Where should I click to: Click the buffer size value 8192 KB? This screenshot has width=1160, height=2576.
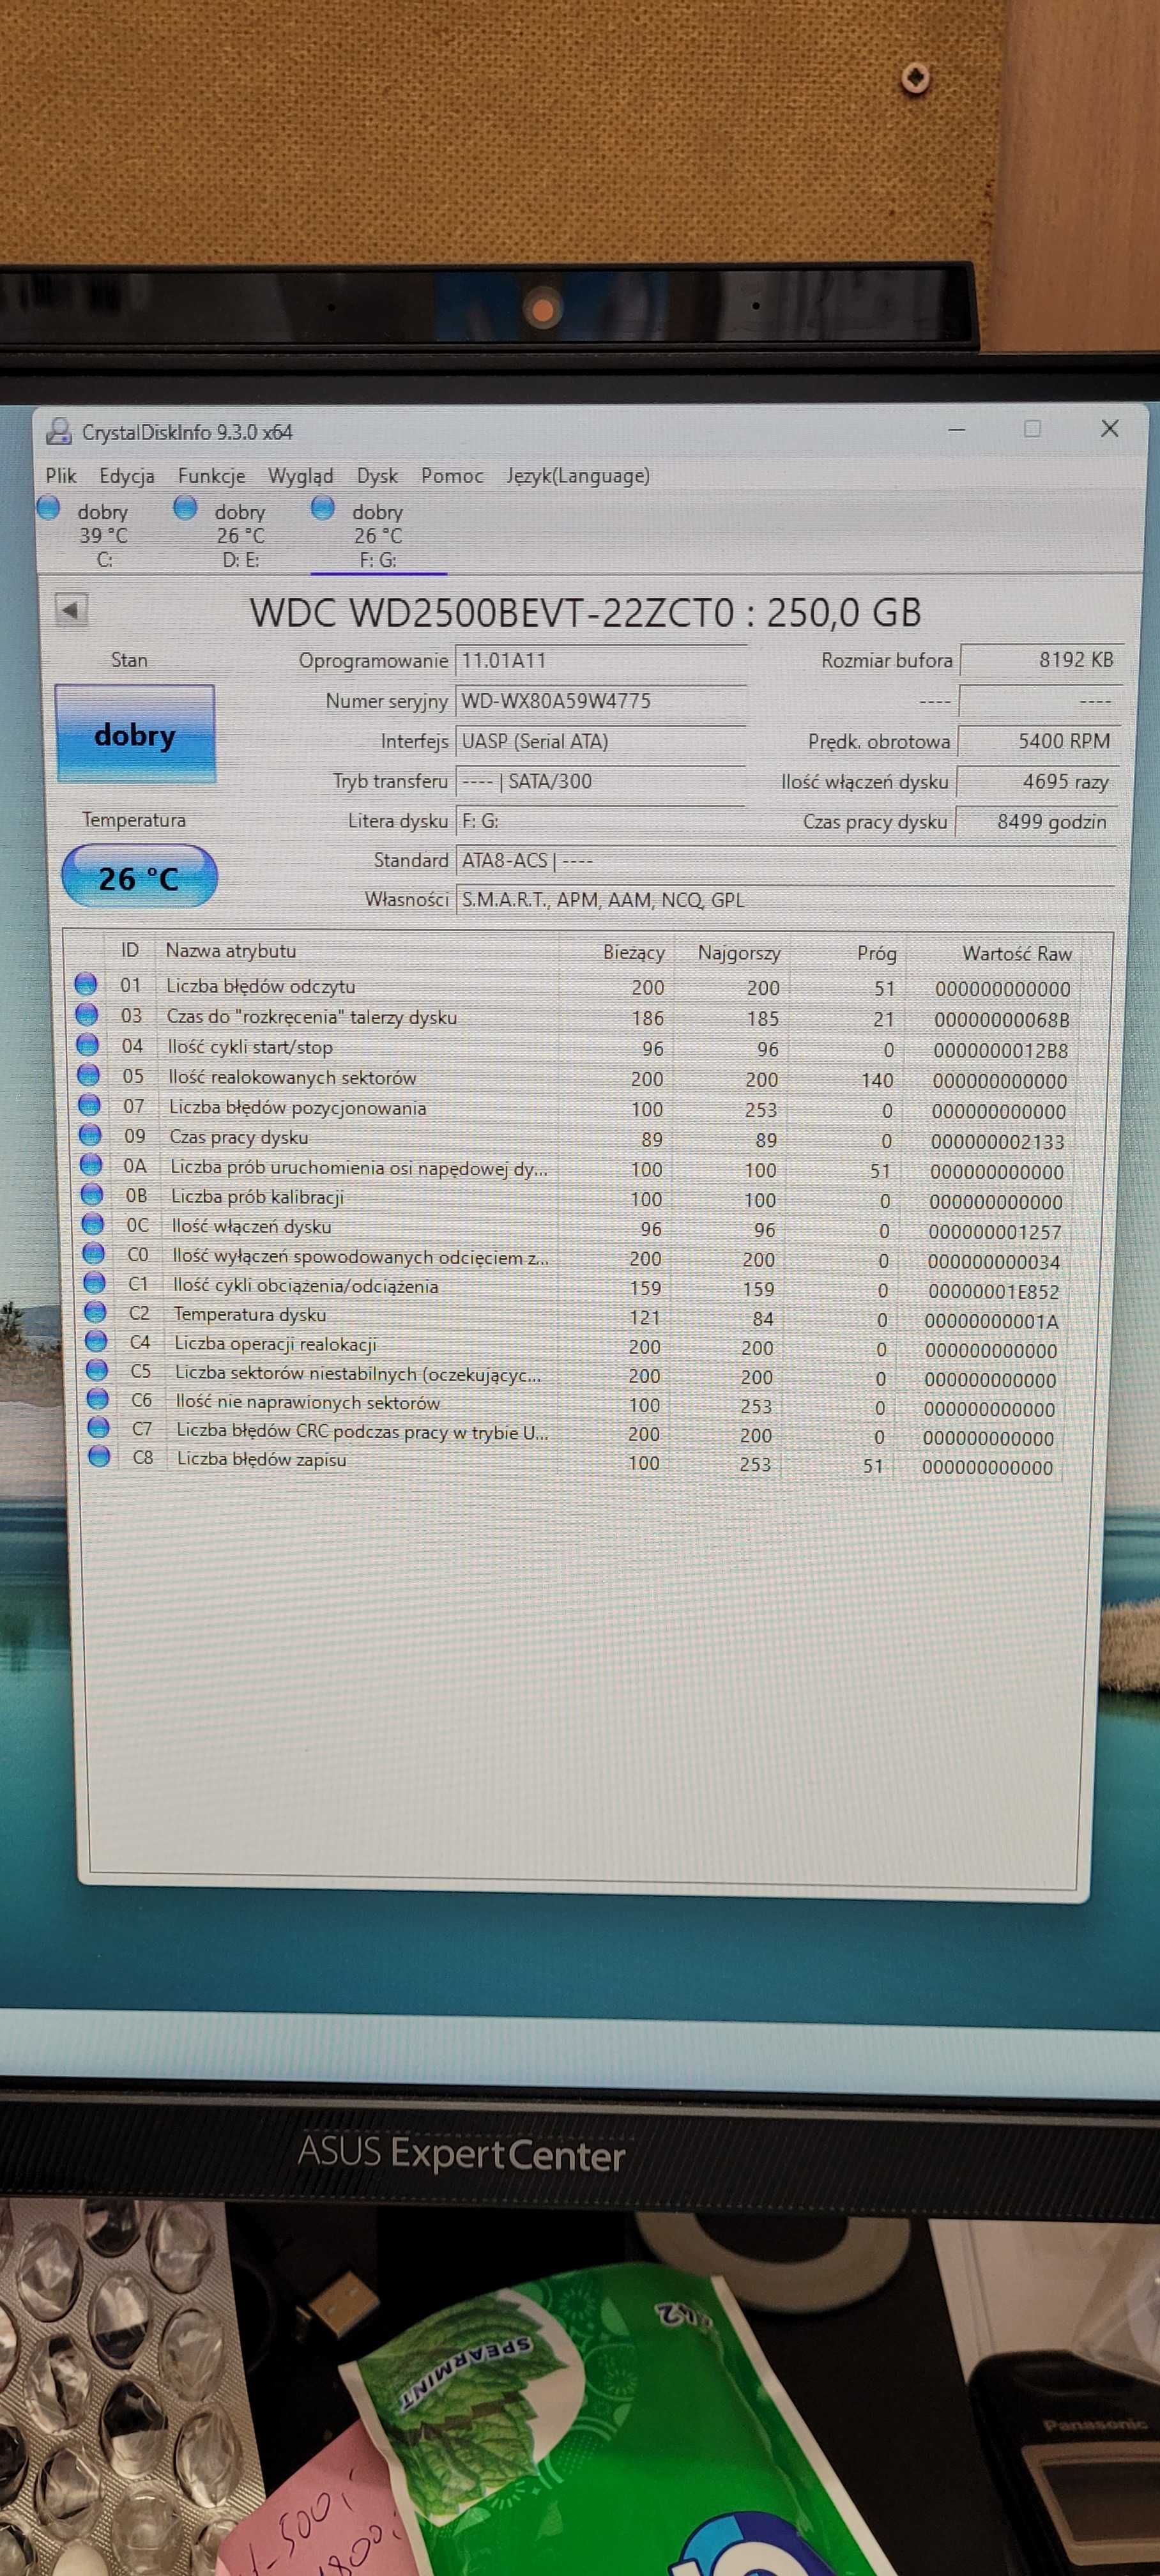1041,660
